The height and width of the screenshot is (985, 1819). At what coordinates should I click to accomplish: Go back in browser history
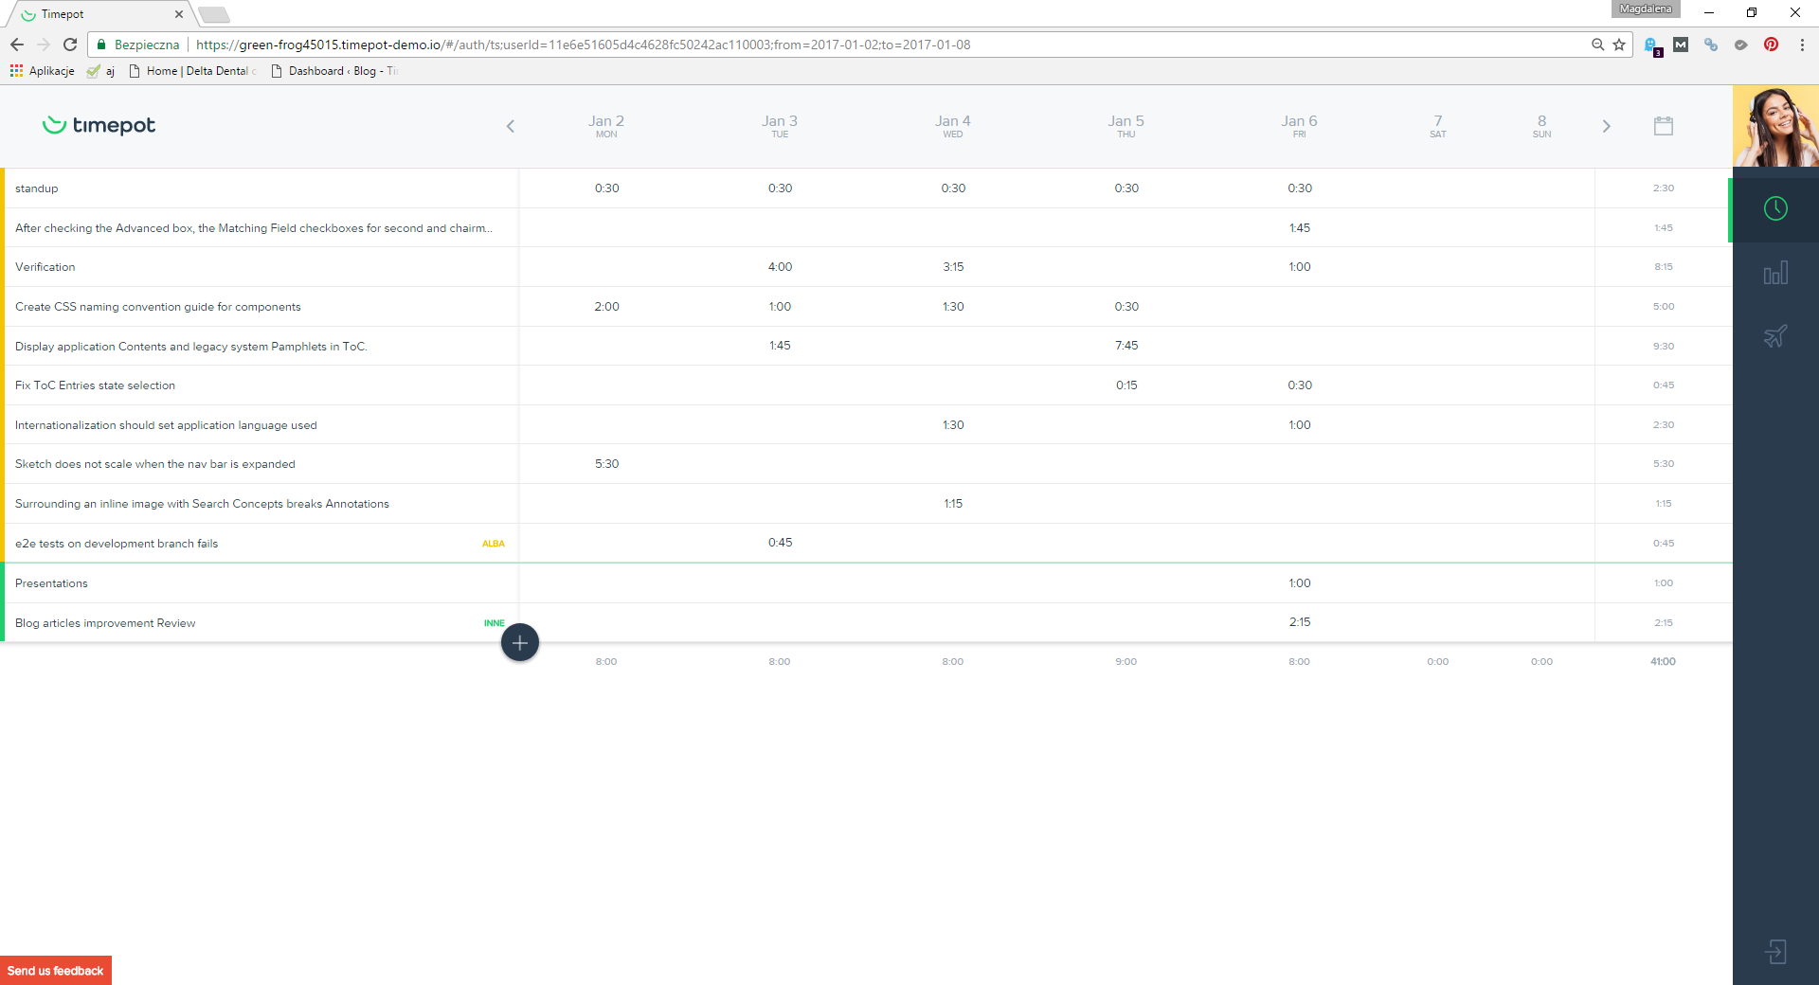(x=17, y=45)
